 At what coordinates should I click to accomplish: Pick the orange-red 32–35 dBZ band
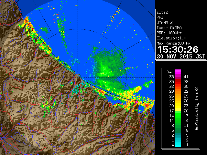(x=178, y=87)
